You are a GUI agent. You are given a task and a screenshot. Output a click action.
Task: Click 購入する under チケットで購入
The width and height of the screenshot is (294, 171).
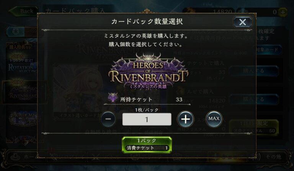point(254,71)
